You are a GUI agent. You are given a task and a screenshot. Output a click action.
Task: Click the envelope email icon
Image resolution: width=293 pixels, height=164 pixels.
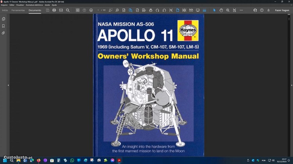click(x=61, y=10)
